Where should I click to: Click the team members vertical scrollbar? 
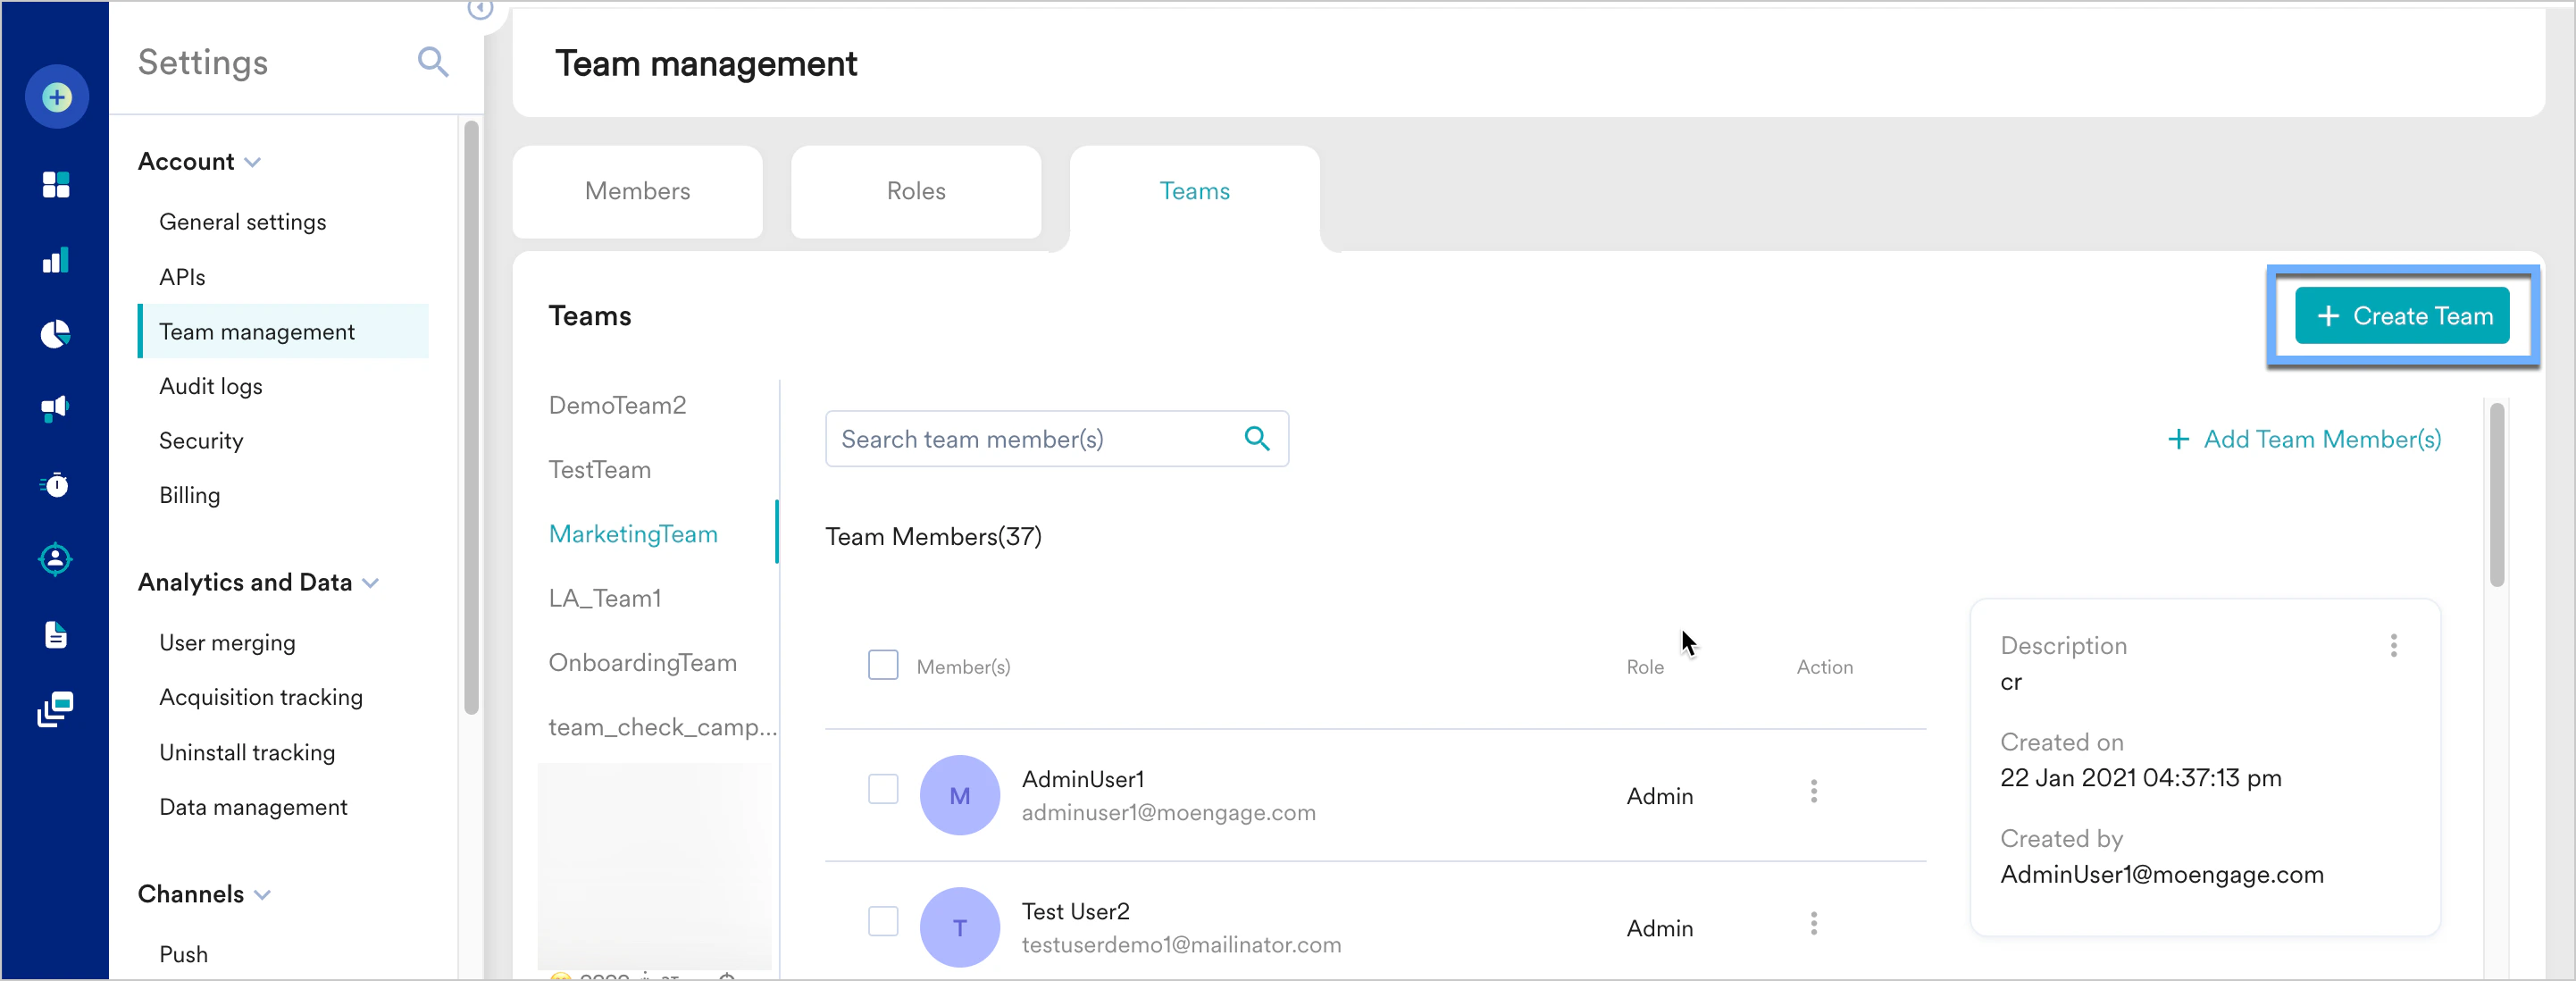coord(2496,495)
